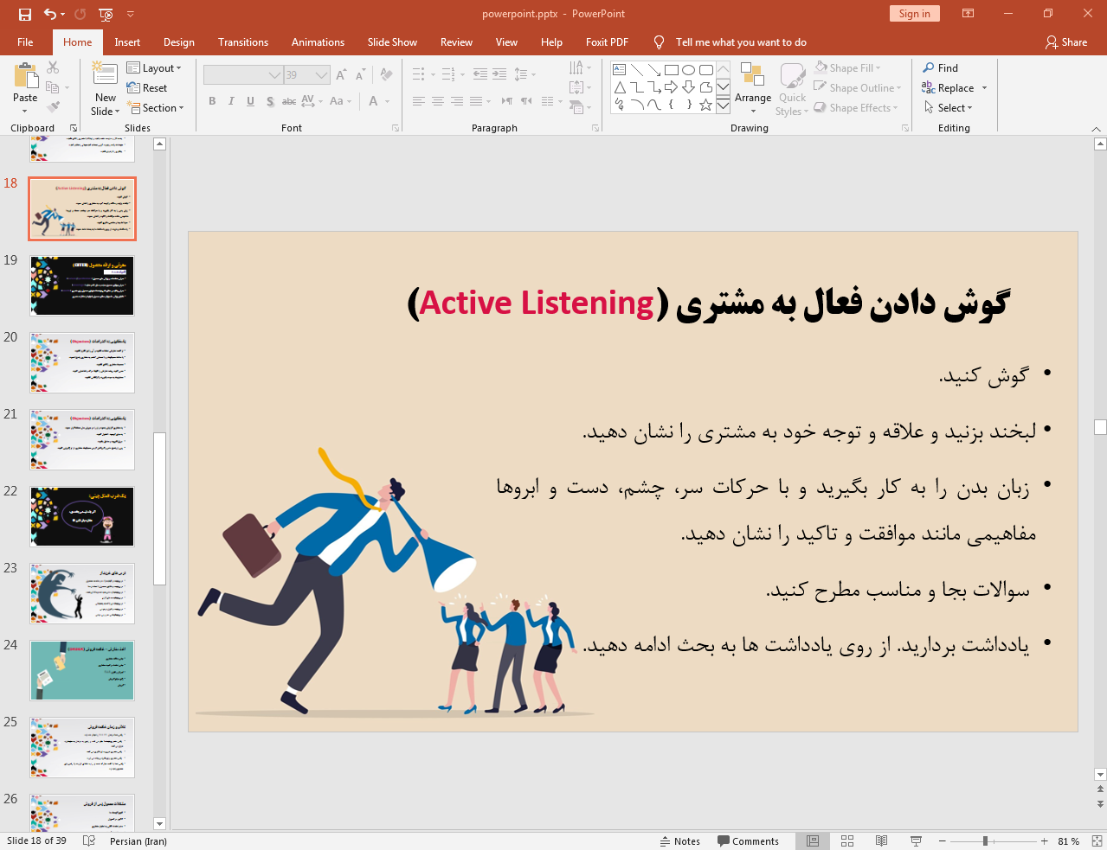Screen dimensions: 1107x850
Task: Toggle italic formatting
Action: pyautogui.click(x=230, y=101)
